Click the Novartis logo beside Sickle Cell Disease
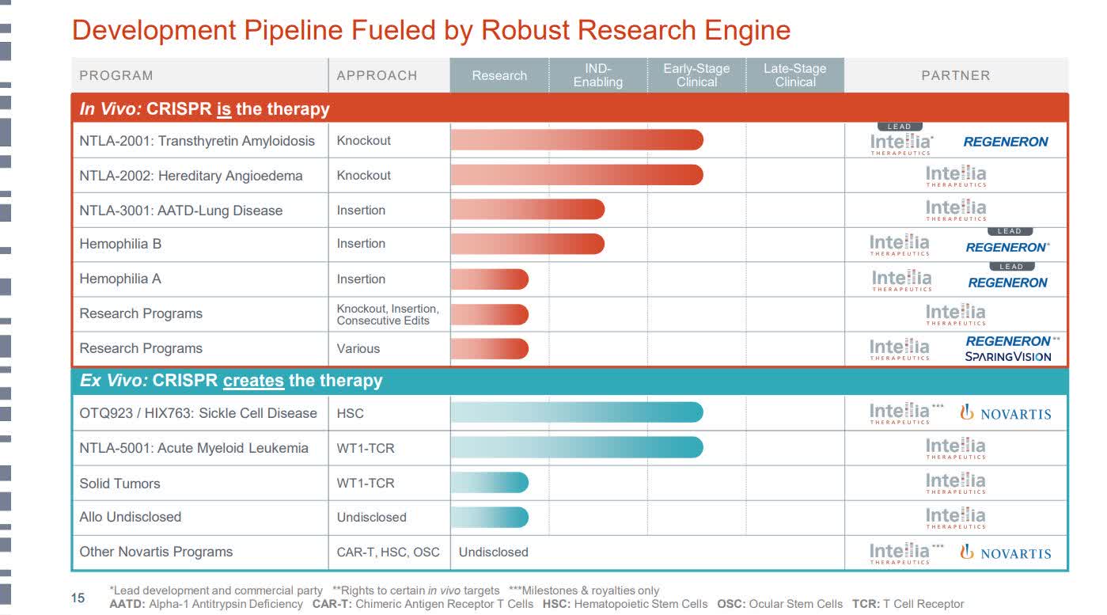This screenshot has width=1107, height=615. (1007, 412)
